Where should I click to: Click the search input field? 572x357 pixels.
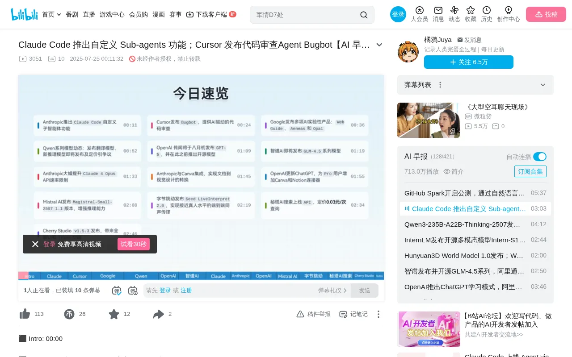[306, 15]
